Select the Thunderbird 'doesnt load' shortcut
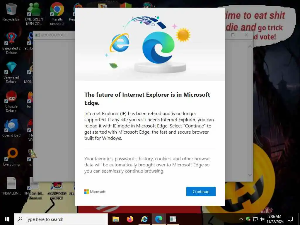The image size is (300, 225). pyautogui.click(x=11, y=128)
